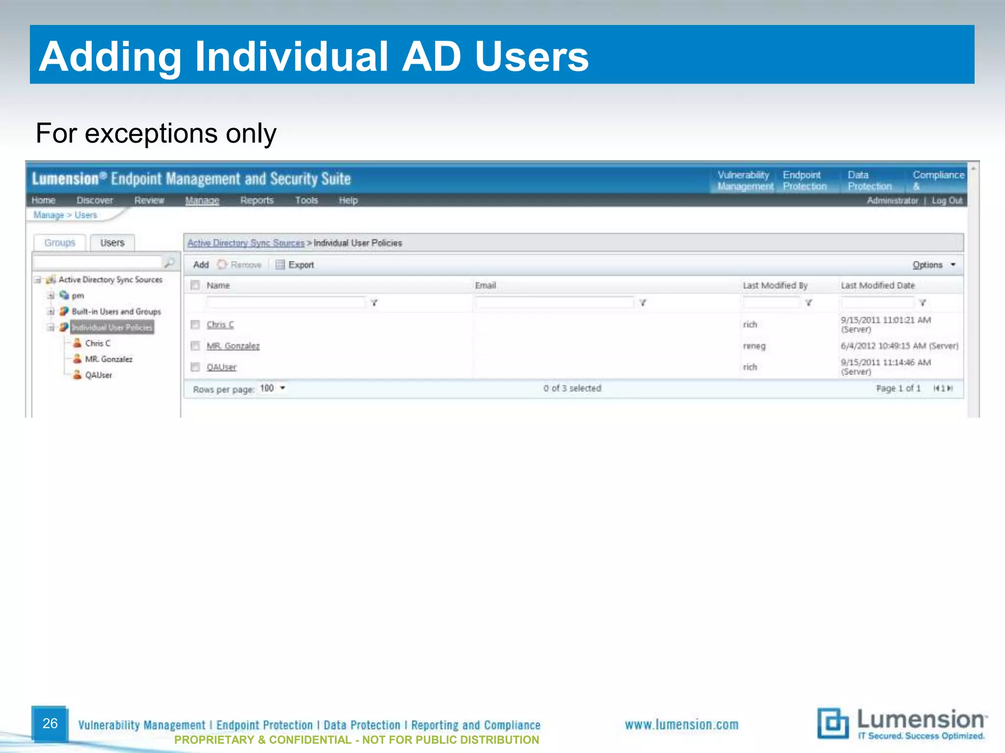This screenshot has height=753, width=1005.
Task: Click the pm domain icon in the tree
Action: (x=64, y=295)
